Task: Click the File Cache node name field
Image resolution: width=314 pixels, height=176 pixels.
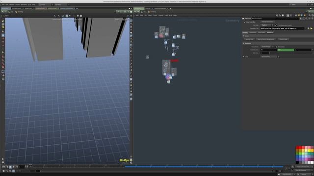Action: coord(275,19)
